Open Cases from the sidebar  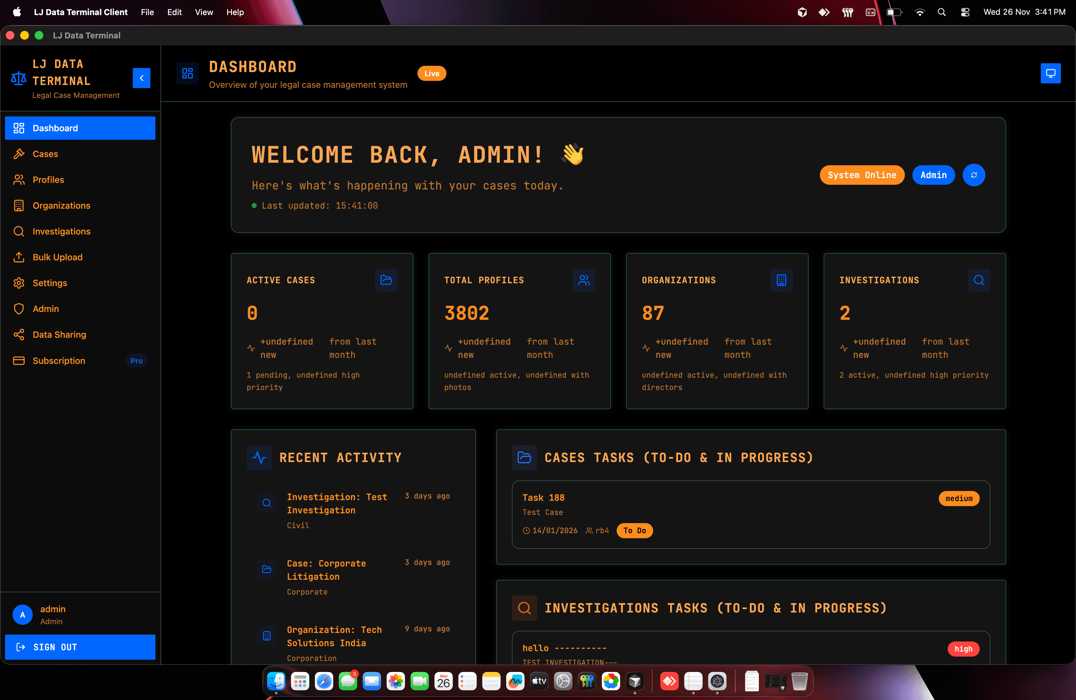click(45, 154)
